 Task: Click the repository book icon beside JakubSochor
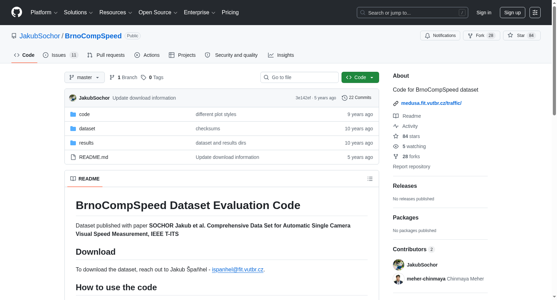coord(14,36)
